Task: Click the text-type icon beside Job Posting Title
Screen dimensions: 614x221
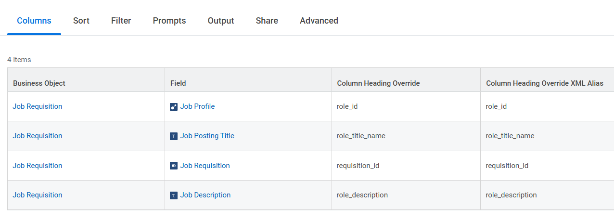Action: tap(174, 136)
